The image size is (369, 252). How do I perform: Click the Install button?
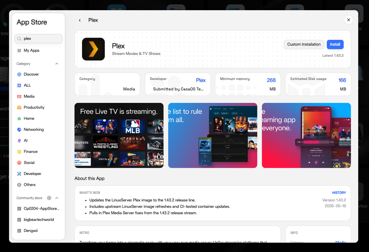(x=335, y=44)
